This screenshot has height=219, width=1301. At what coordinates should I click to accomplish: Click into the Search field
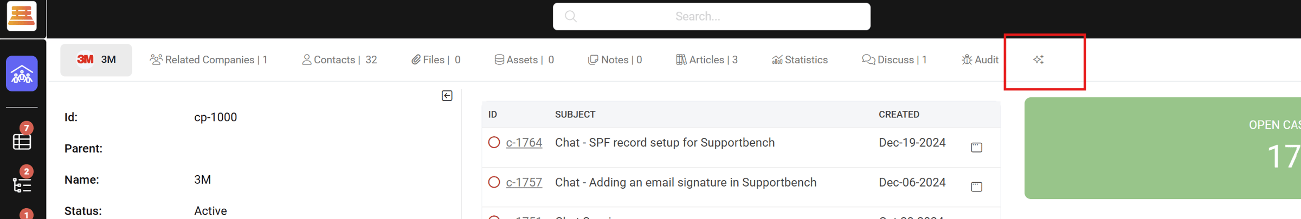[711, 16]
